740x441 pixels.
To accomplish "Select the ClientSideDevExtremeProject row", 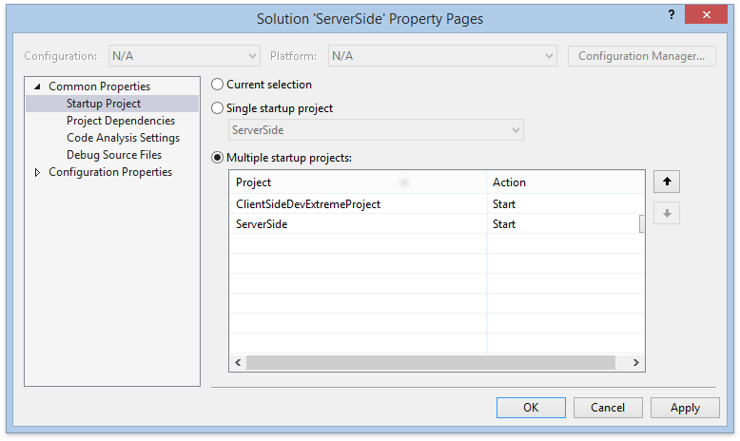I will coord(309,204).
